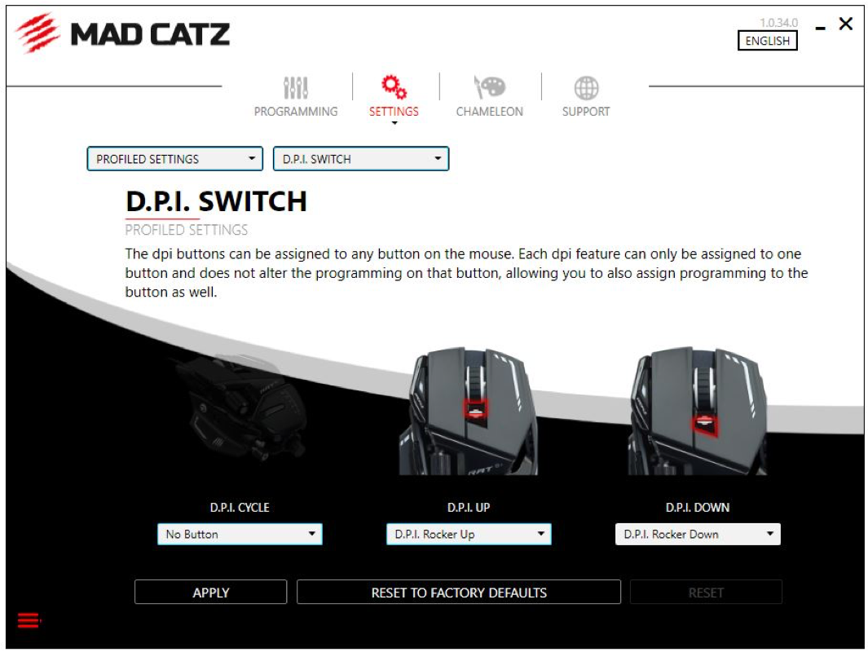
Task: Click the Support globe icon
Action: tap(586, 87)
